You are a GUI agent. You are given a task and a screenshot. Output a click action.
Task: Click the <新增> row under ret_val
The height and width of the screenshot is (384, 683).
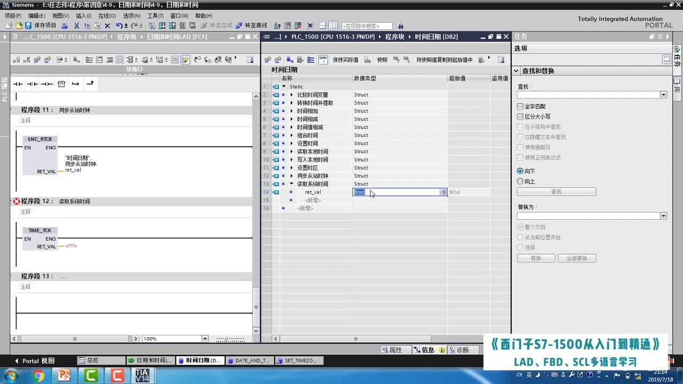pos(313,200)
